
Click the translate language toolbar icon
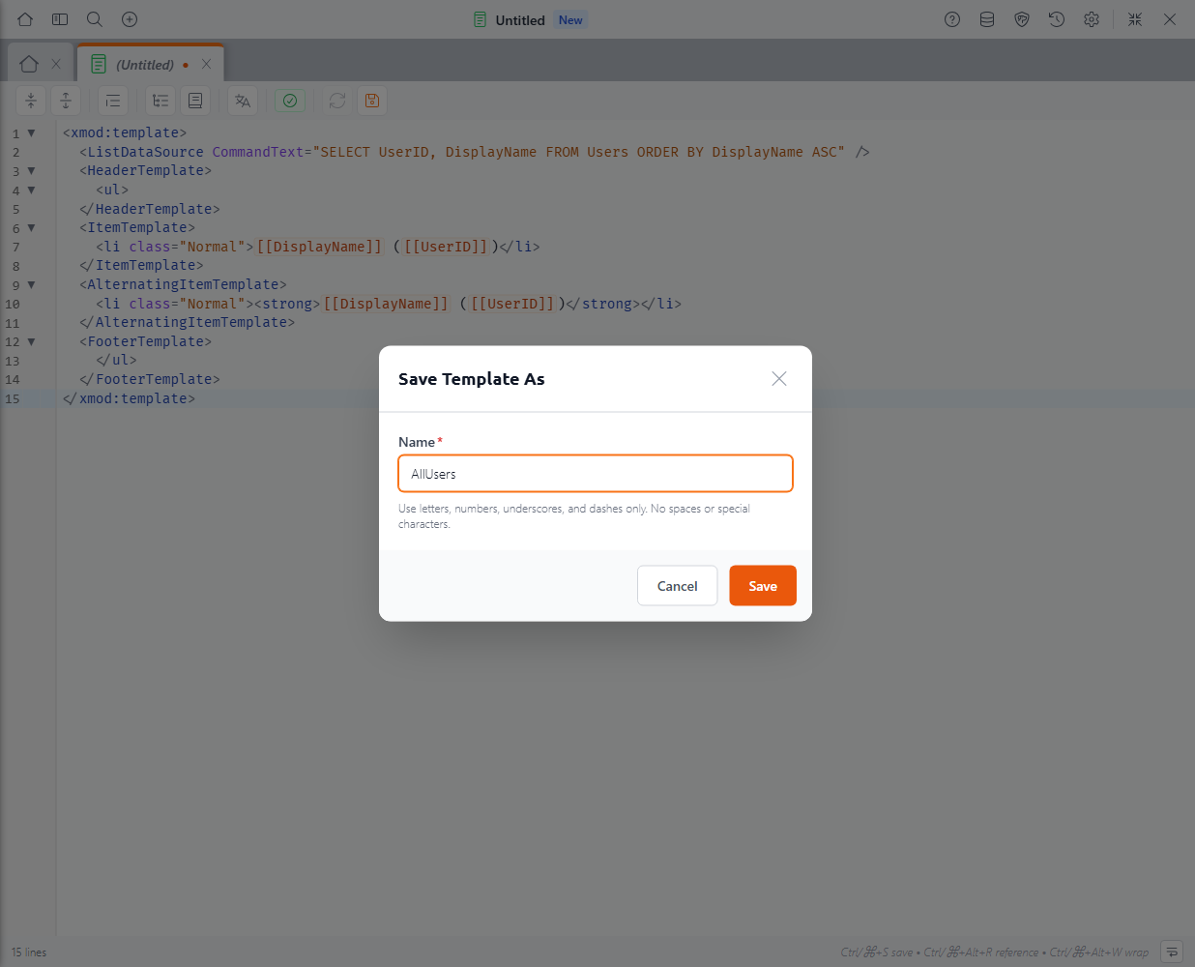(243, 101)
